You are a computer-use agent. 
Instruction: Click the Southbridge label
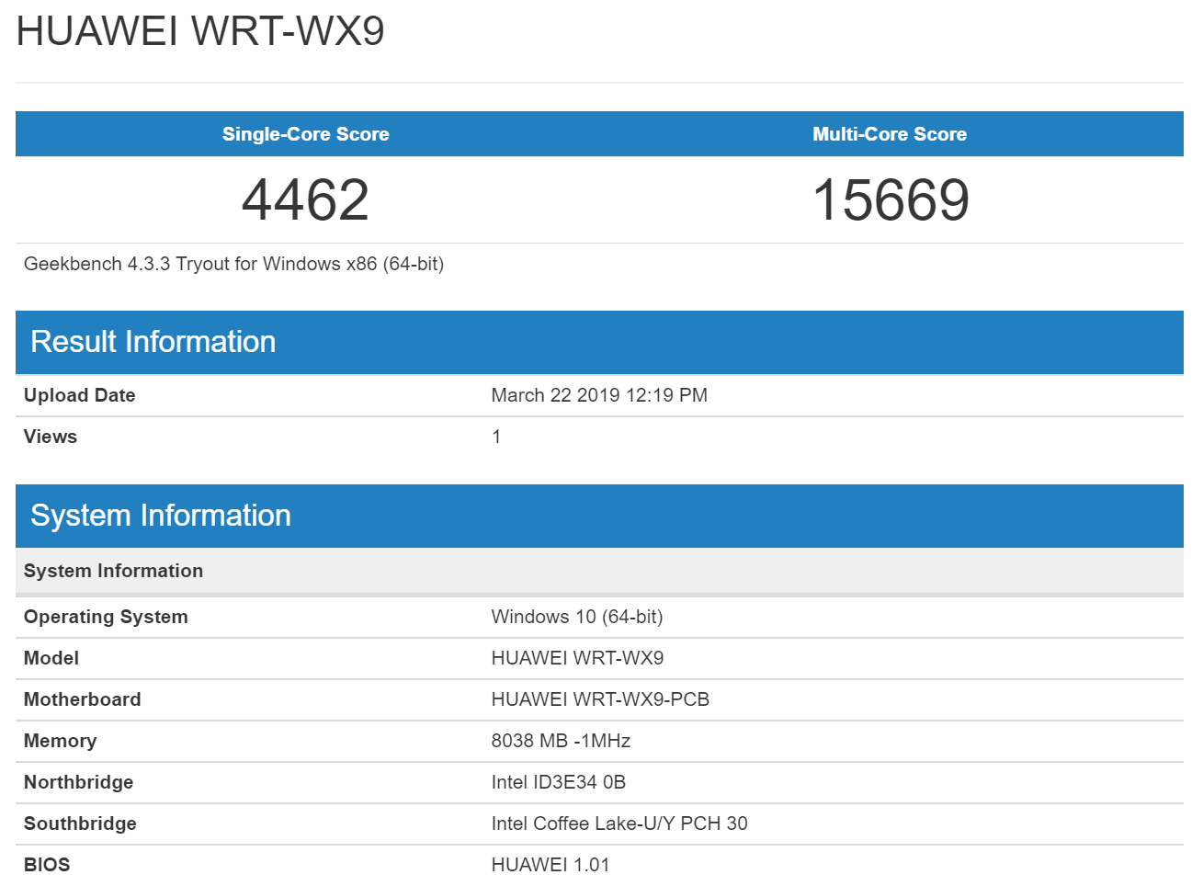[x=80, y=824]
